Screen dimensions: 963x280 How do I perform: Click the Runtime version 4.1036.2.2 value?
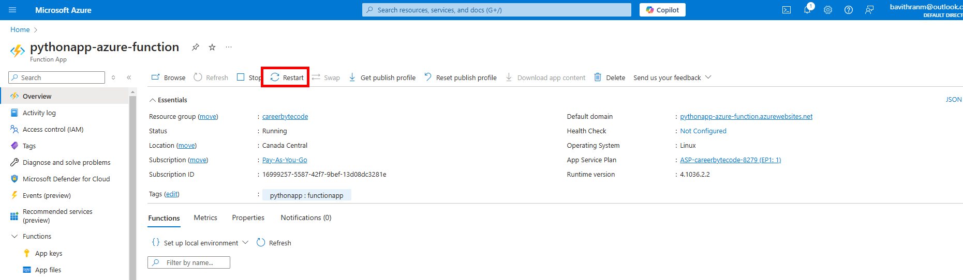695,174
